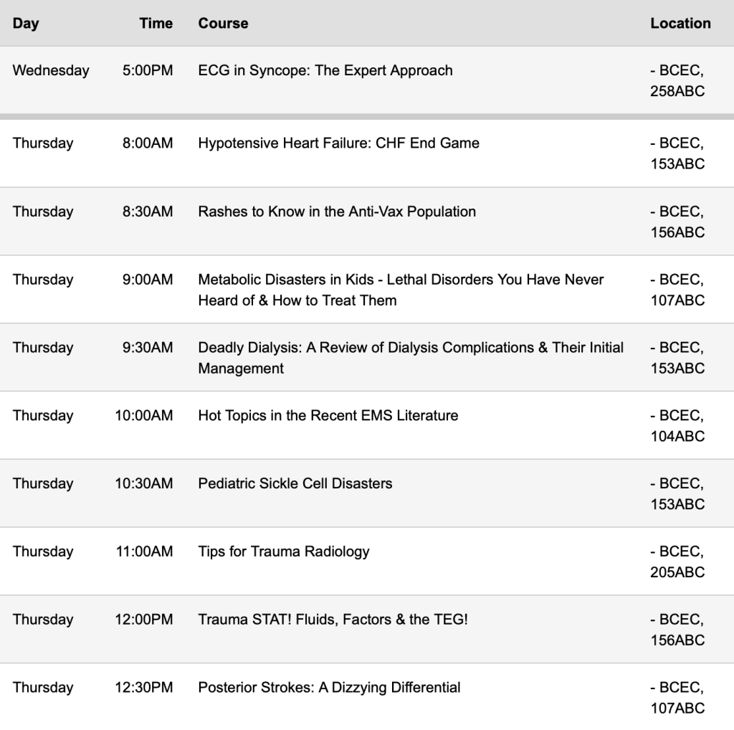
Task: Click Trauma STAT! Fluids, Factors & the TEG!
Action: pos(333,619)
